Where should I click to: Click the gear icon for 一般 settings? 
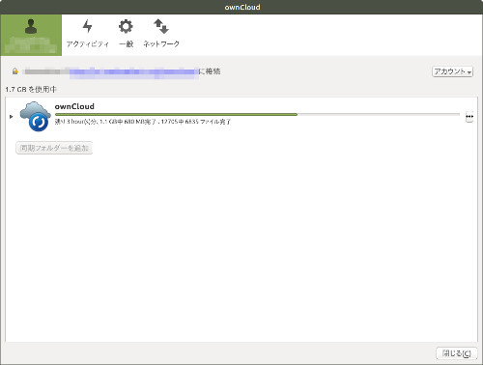pos(126,26)
